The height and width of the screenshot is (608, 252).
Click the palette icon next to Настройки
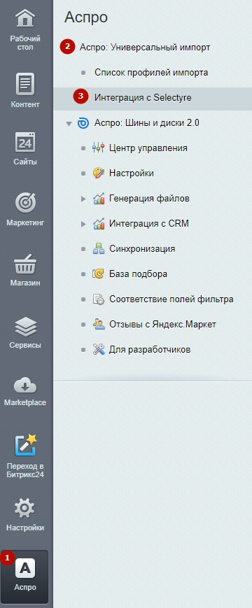point(99,174)
